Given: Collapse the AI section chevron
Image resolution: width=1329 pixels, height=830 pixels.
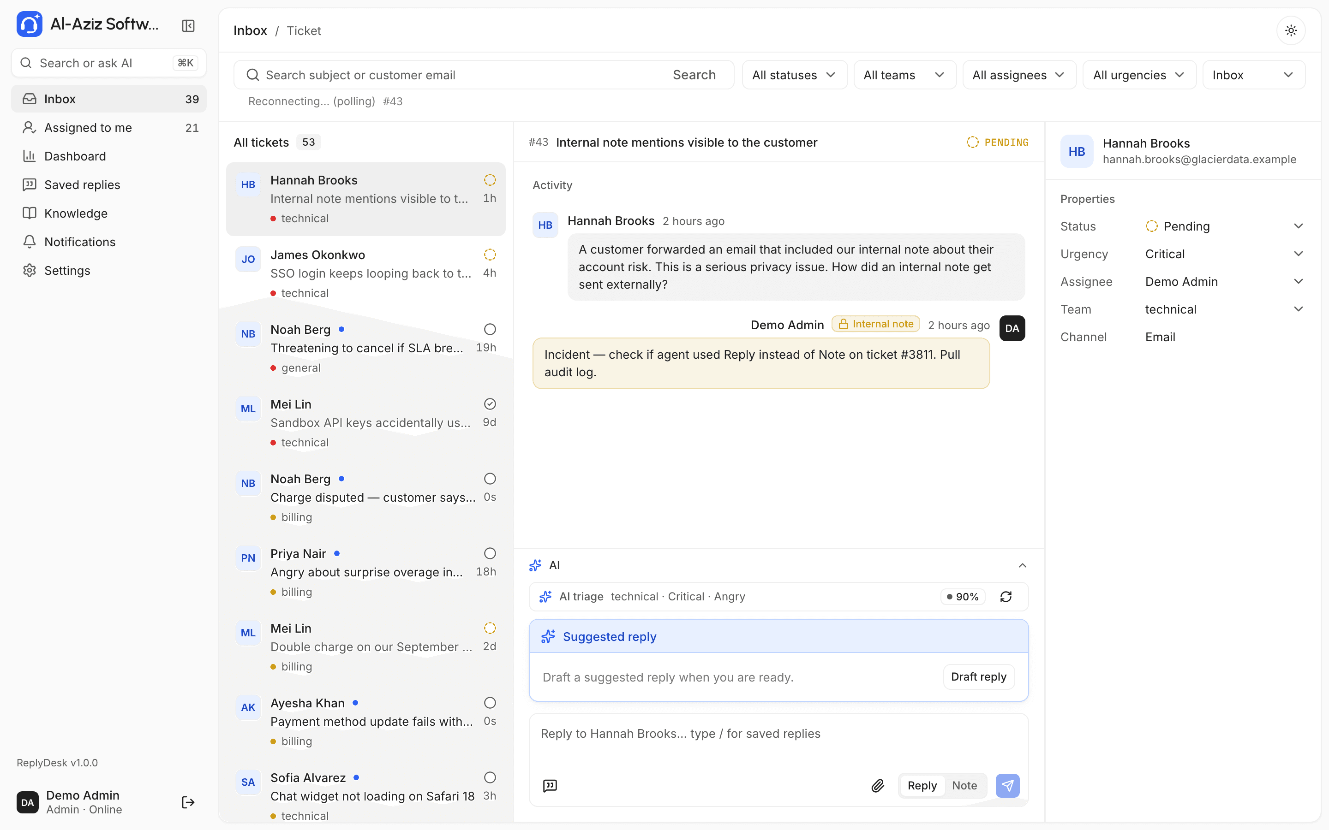Looking at the screenshot, I should [x=1022, y=565].
